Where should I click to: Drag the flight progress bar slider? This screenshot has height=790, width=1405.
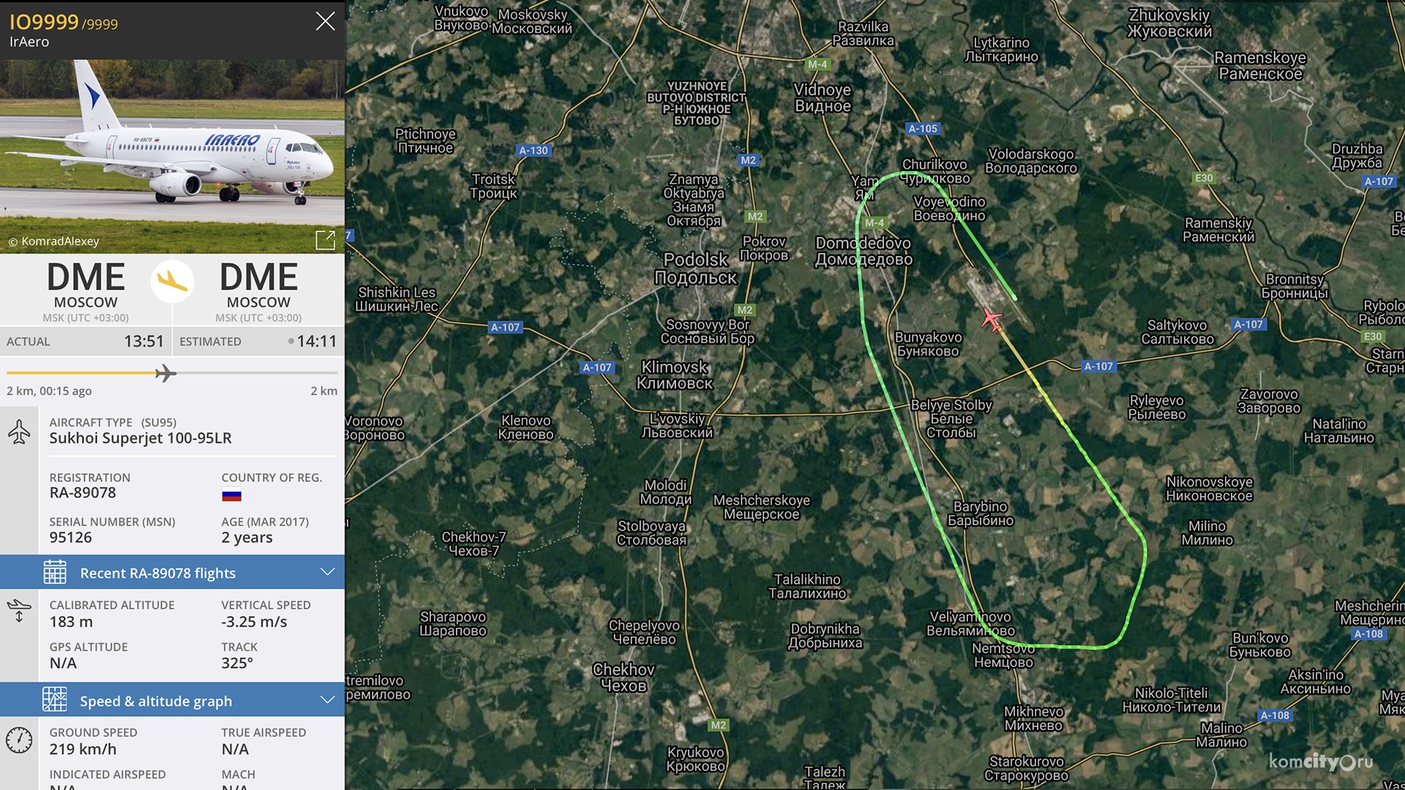(162, 372)
